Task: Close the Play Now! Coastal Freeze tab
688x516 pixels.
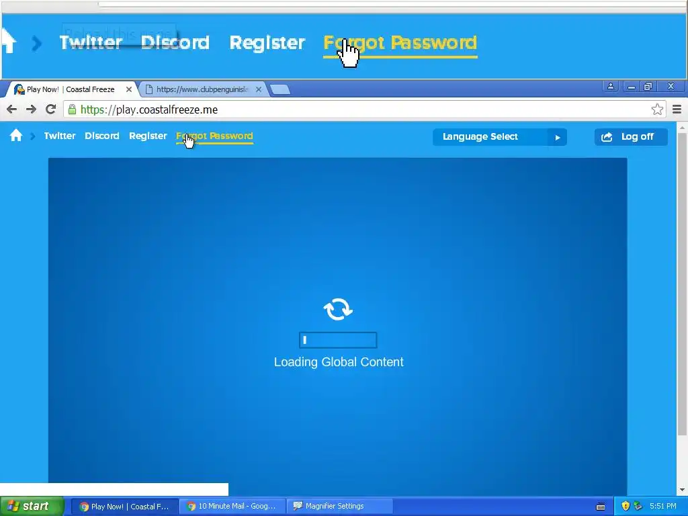Action: pyautogui.click(x=128, y=89)
